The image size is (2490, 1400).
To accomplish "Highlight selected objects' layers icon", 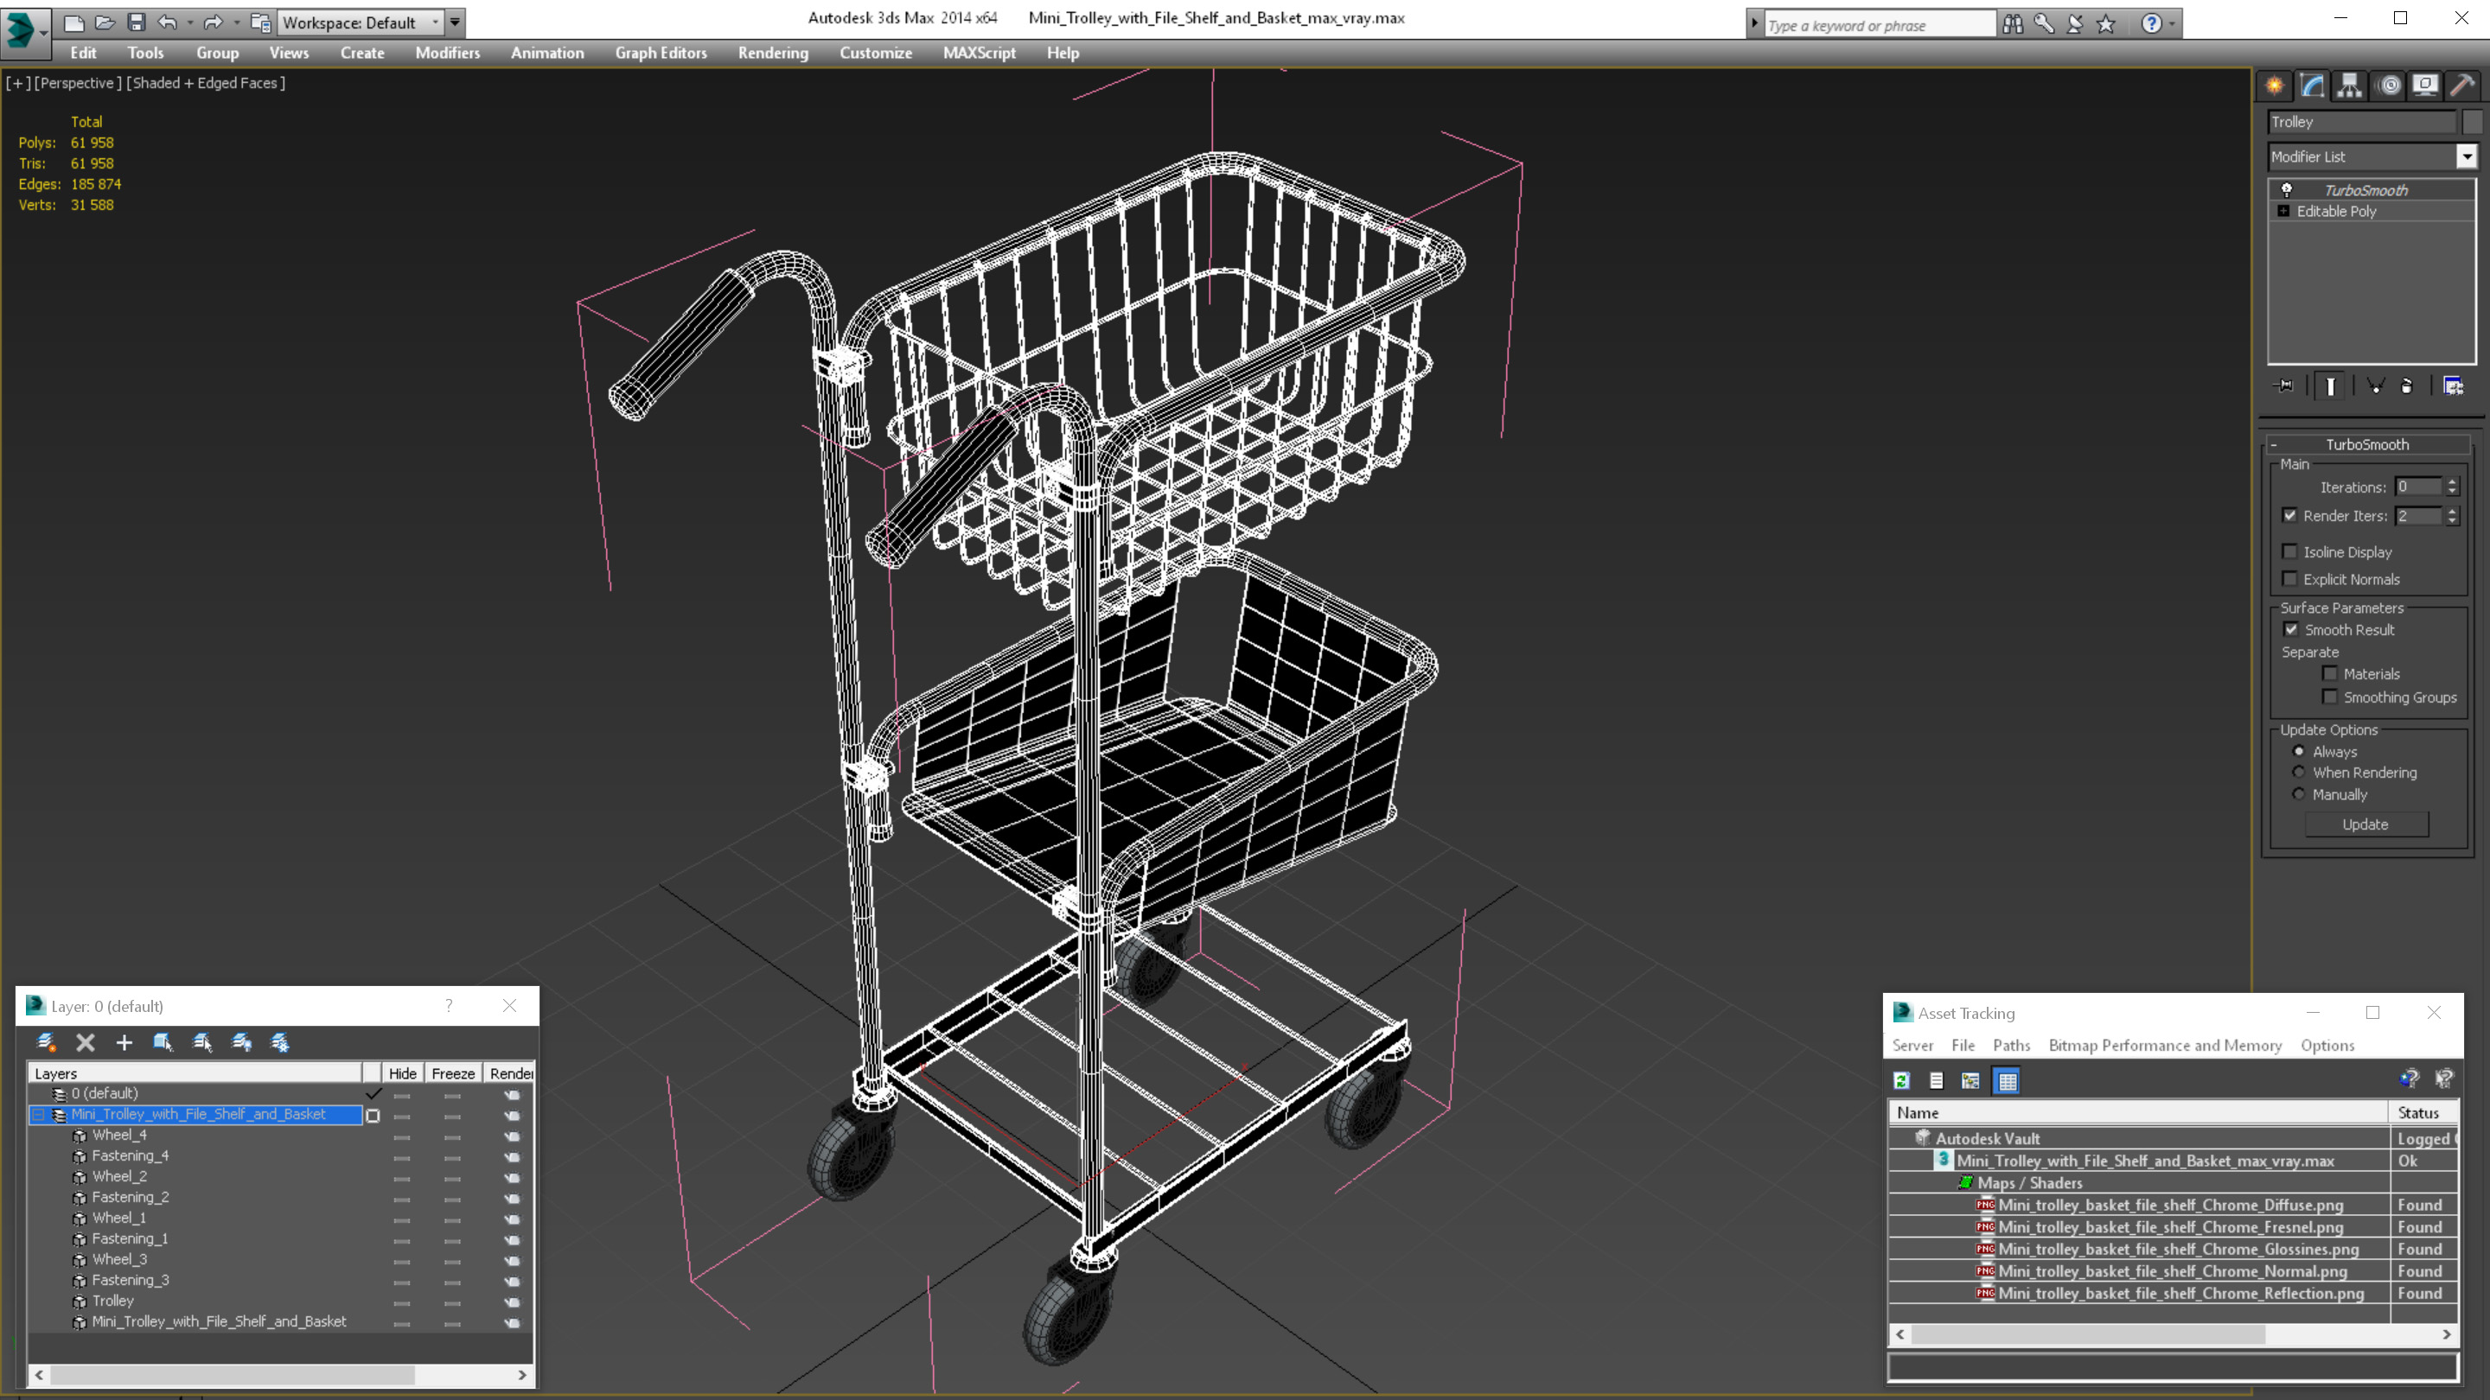I will 202,1042.
